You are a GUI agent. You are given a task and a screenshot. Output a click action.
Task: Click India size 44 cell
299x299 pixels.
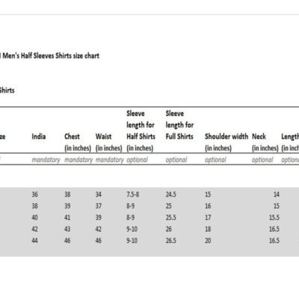(x=35, y=241)
